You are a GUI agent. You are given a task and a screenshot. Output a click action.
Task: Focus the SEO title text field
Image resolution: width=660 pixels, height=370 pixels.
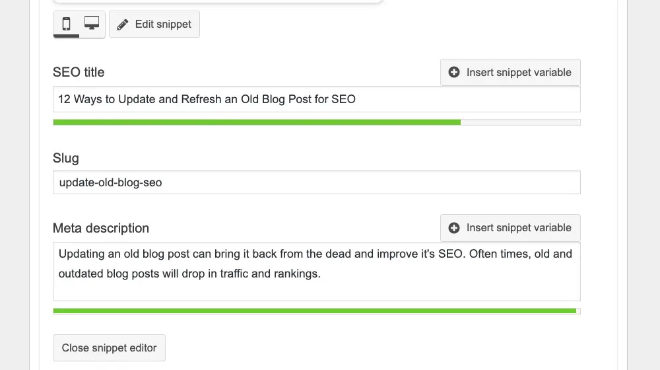(x=317, y=100)
